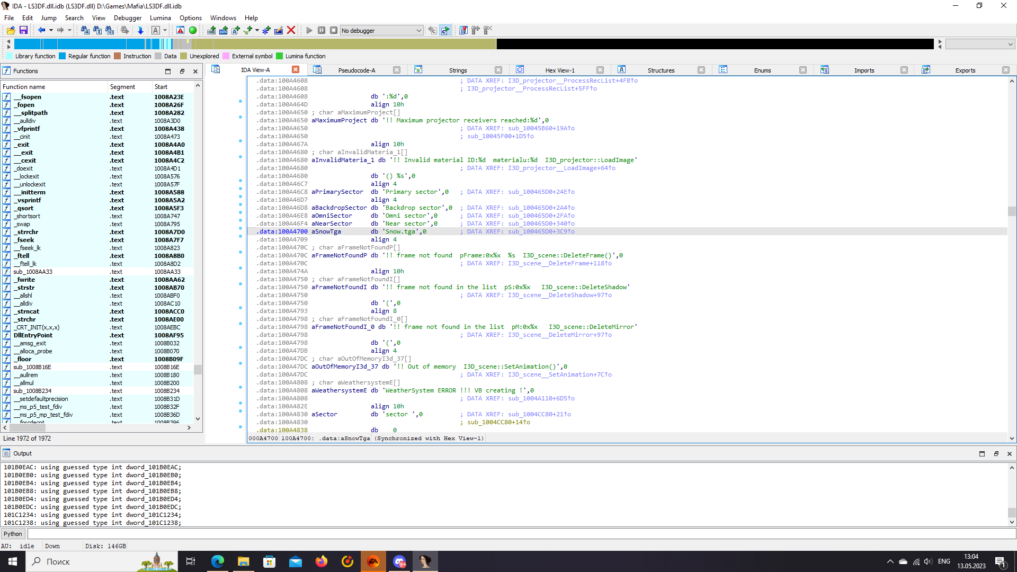
Task: Click the red X delete icon
Action: (x=291, y=30)
